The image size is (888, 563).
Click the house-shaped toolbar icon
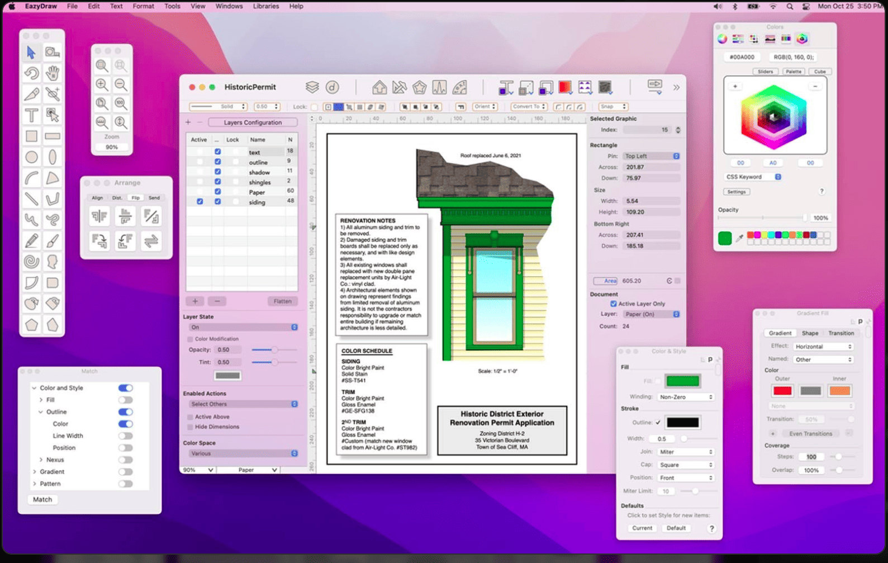[379, 87]
